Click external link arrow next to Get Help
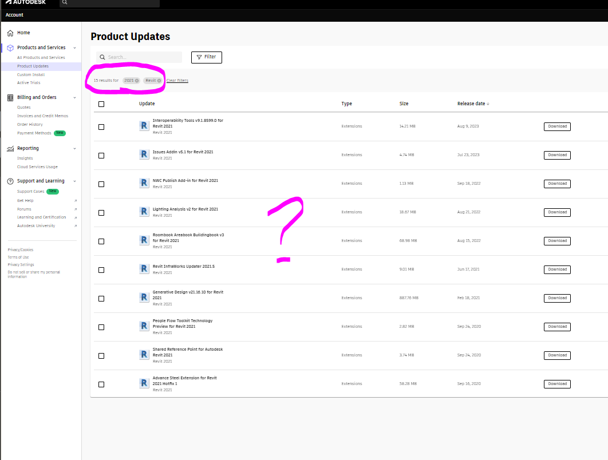The image size is (608, 460). click(x=76, y=201)
